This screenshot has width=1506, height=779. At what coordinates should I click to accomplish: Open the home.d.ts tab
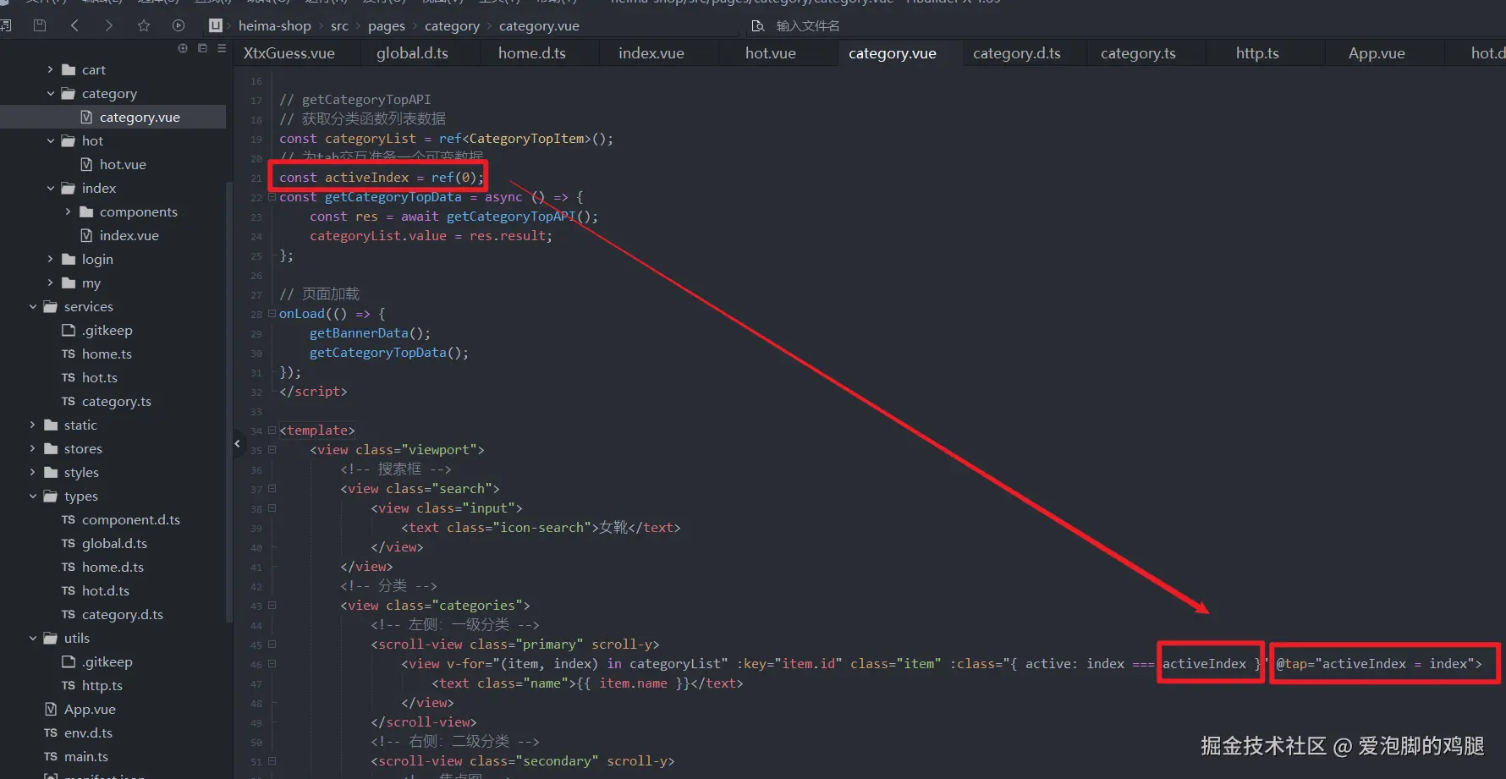click(x=532, y=53)
